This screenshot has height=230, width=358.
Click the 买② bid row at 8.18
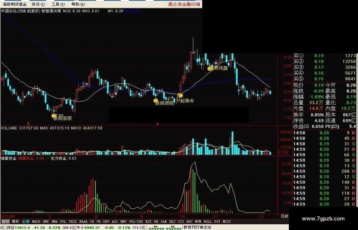point(324,61)
